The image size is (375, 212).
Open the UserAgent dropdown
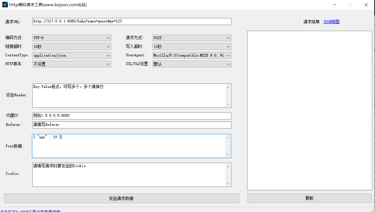point(228,55)
